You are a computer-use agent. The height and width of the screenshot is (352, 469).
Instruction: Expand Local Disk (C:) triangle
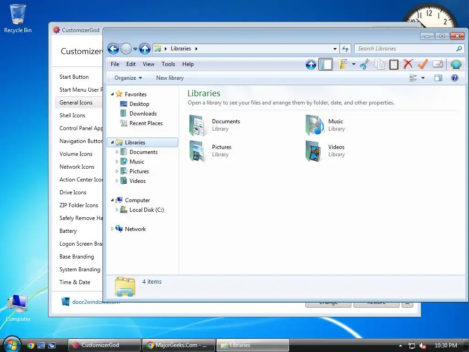(117, 210)
